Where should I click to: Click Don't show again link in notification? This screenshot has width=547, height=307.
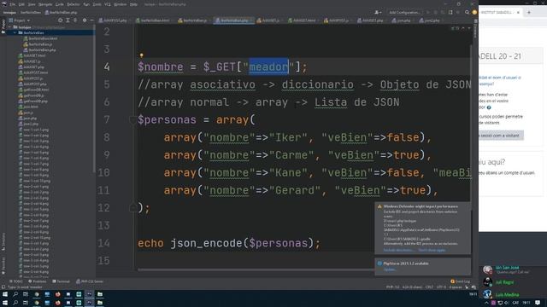(x=432, y=250)
